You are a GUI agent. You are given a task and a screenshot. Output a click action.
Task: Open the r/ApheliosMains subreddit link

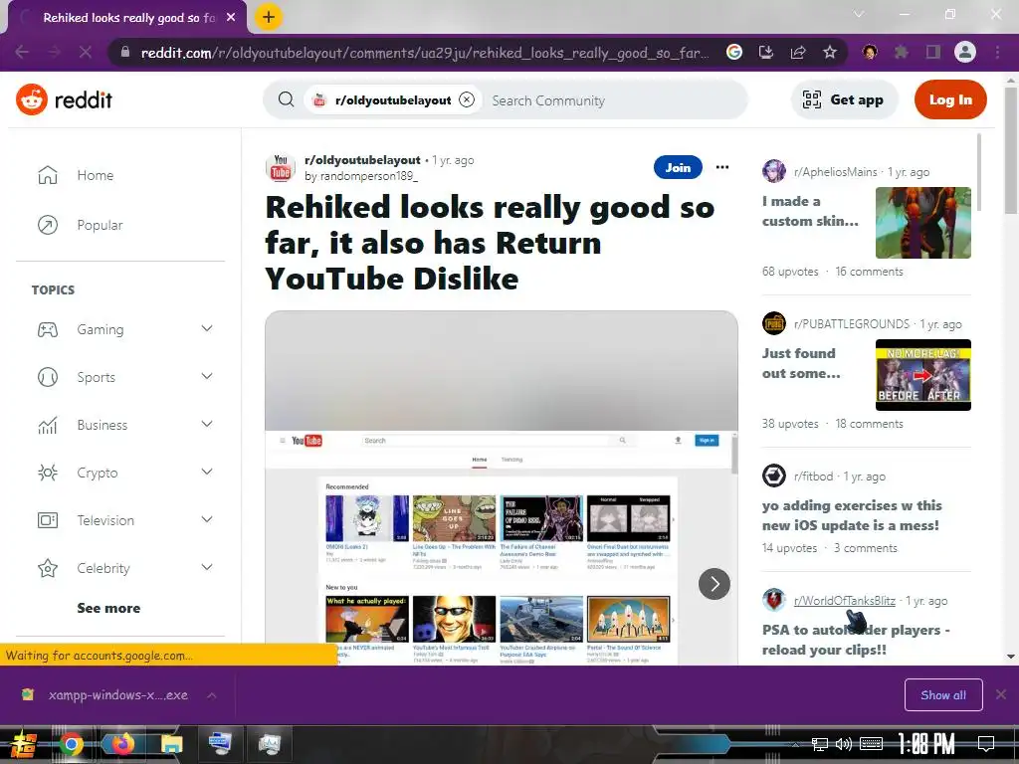click(835, 171)
